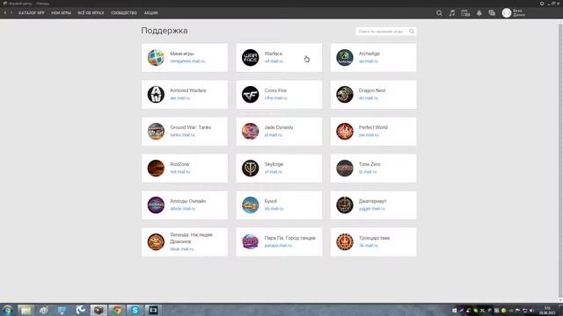Open the jugger.mail.ru link

coord(371,209)
